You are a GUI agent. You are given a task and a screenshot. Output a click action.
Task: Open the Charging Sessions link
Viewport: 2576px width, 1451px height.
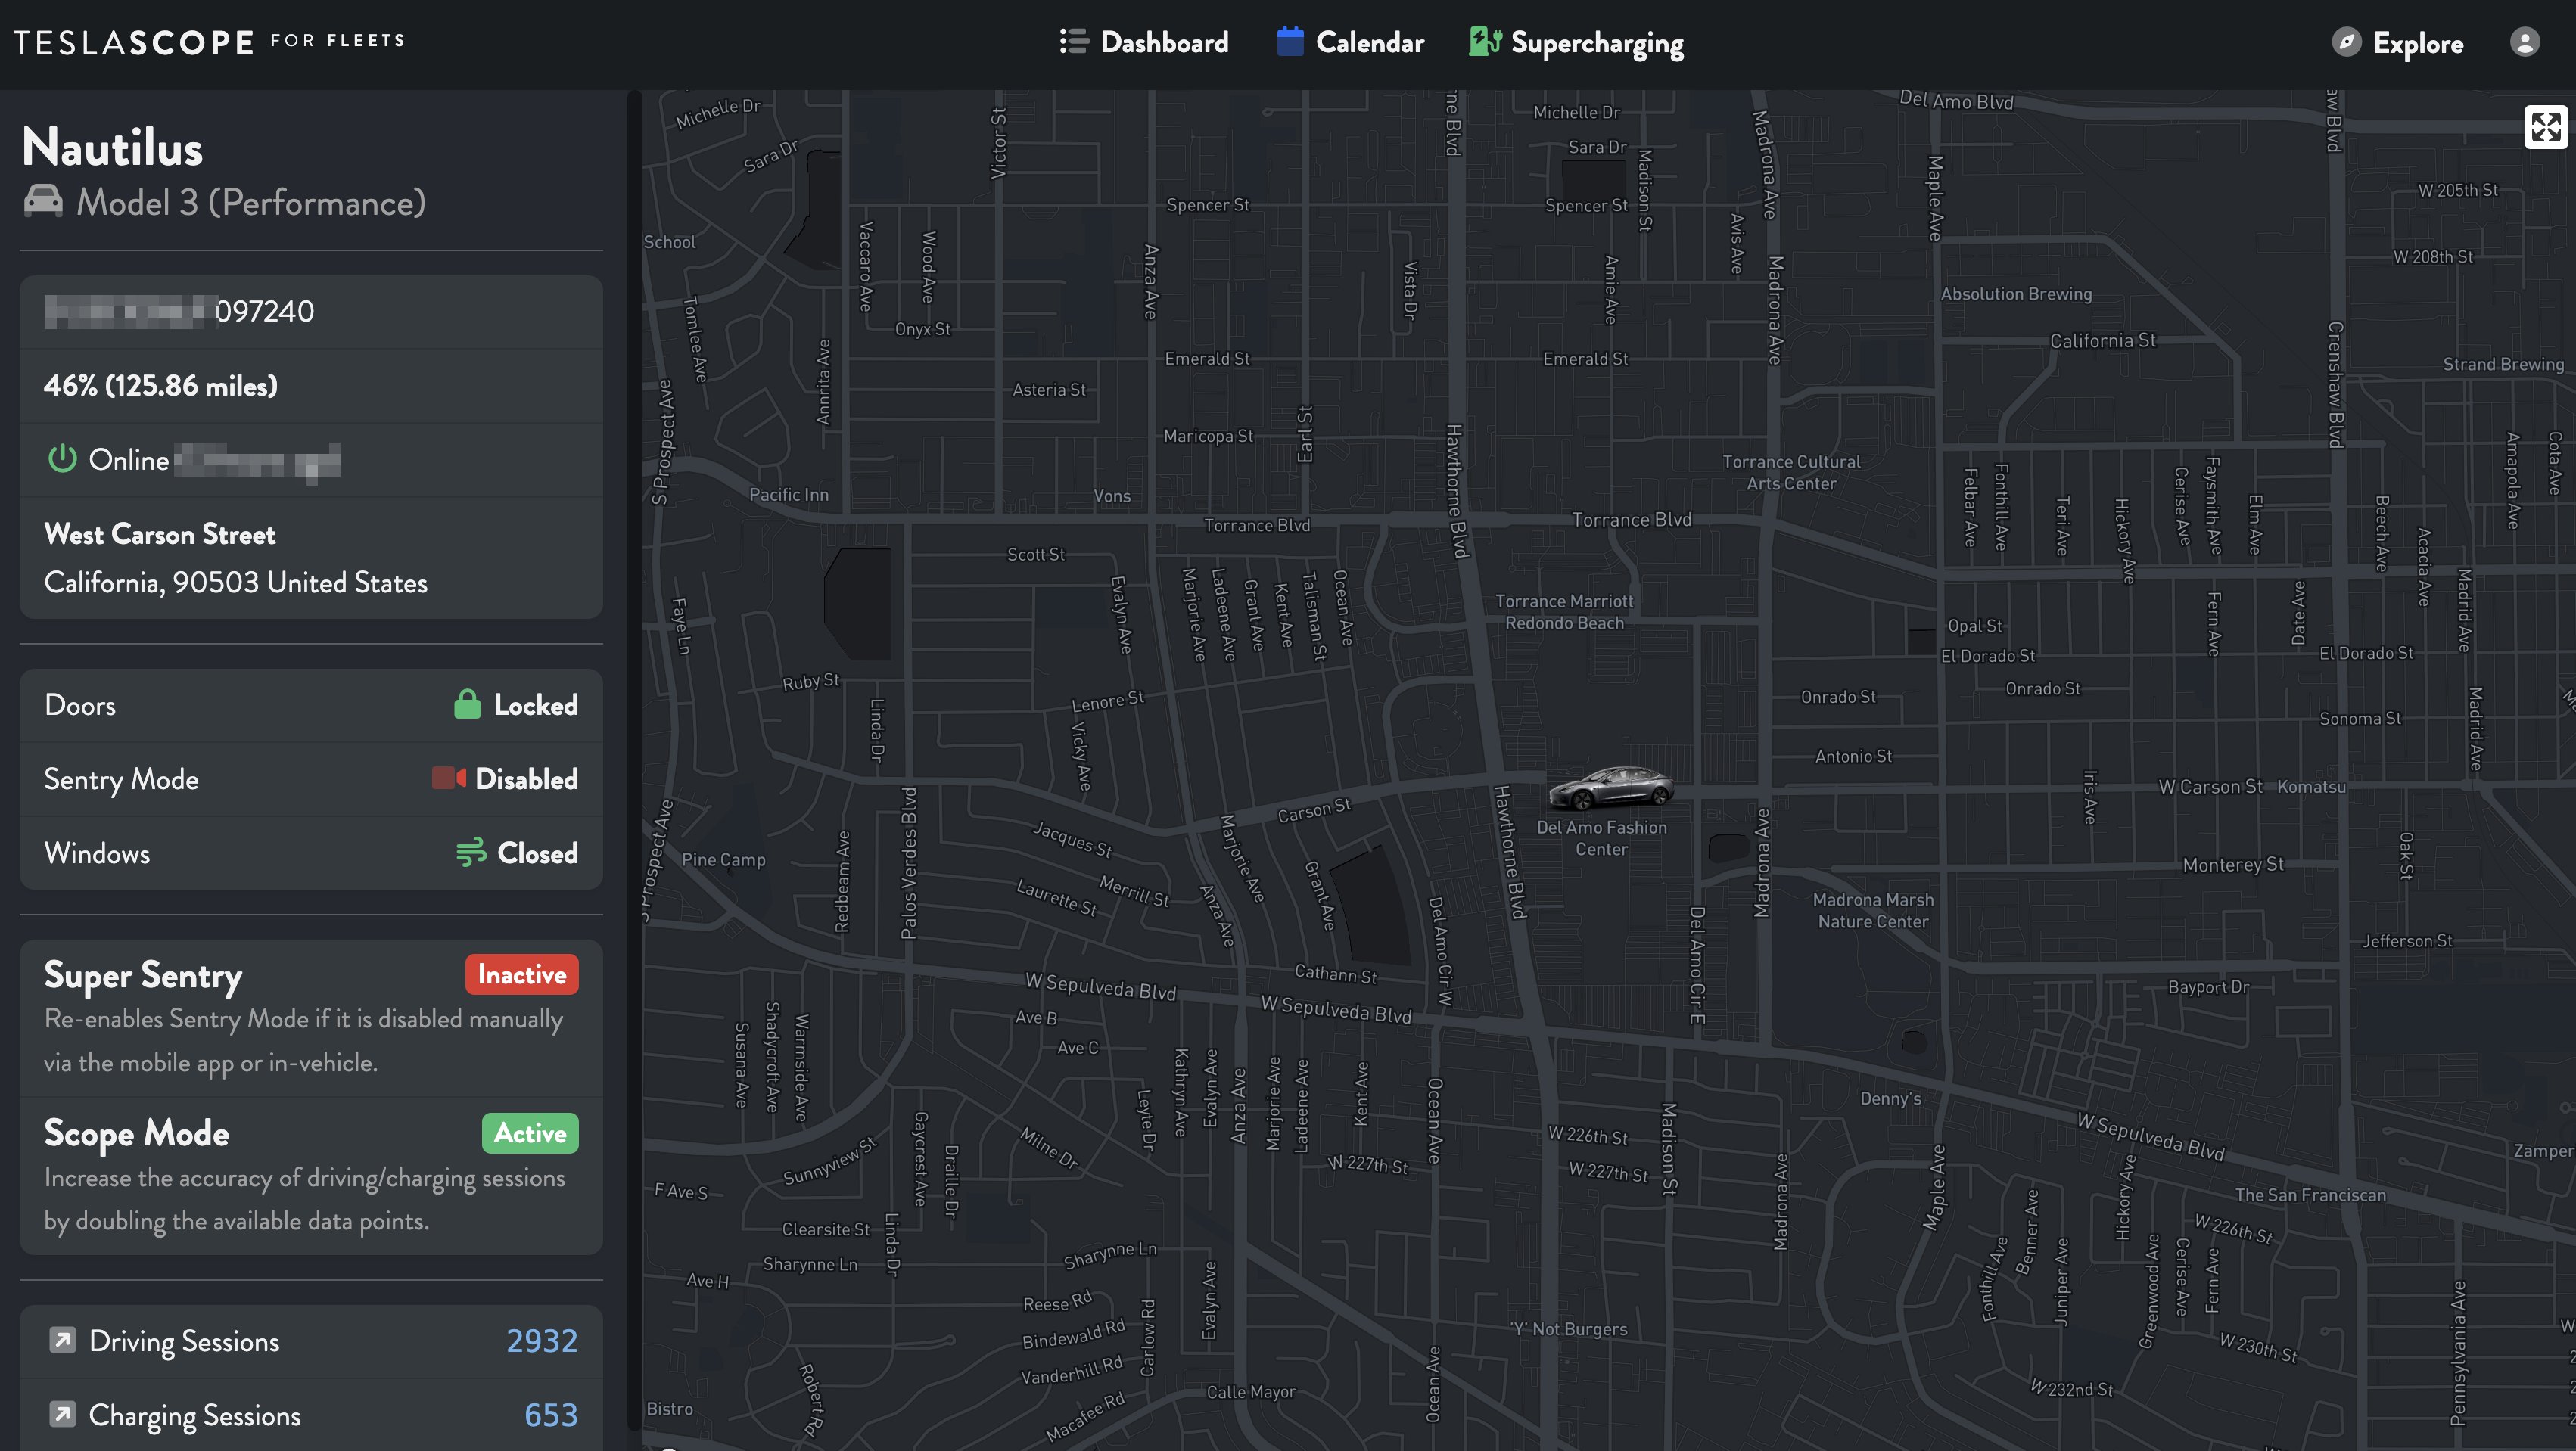pyautogui.click(x=311, y=1415)
